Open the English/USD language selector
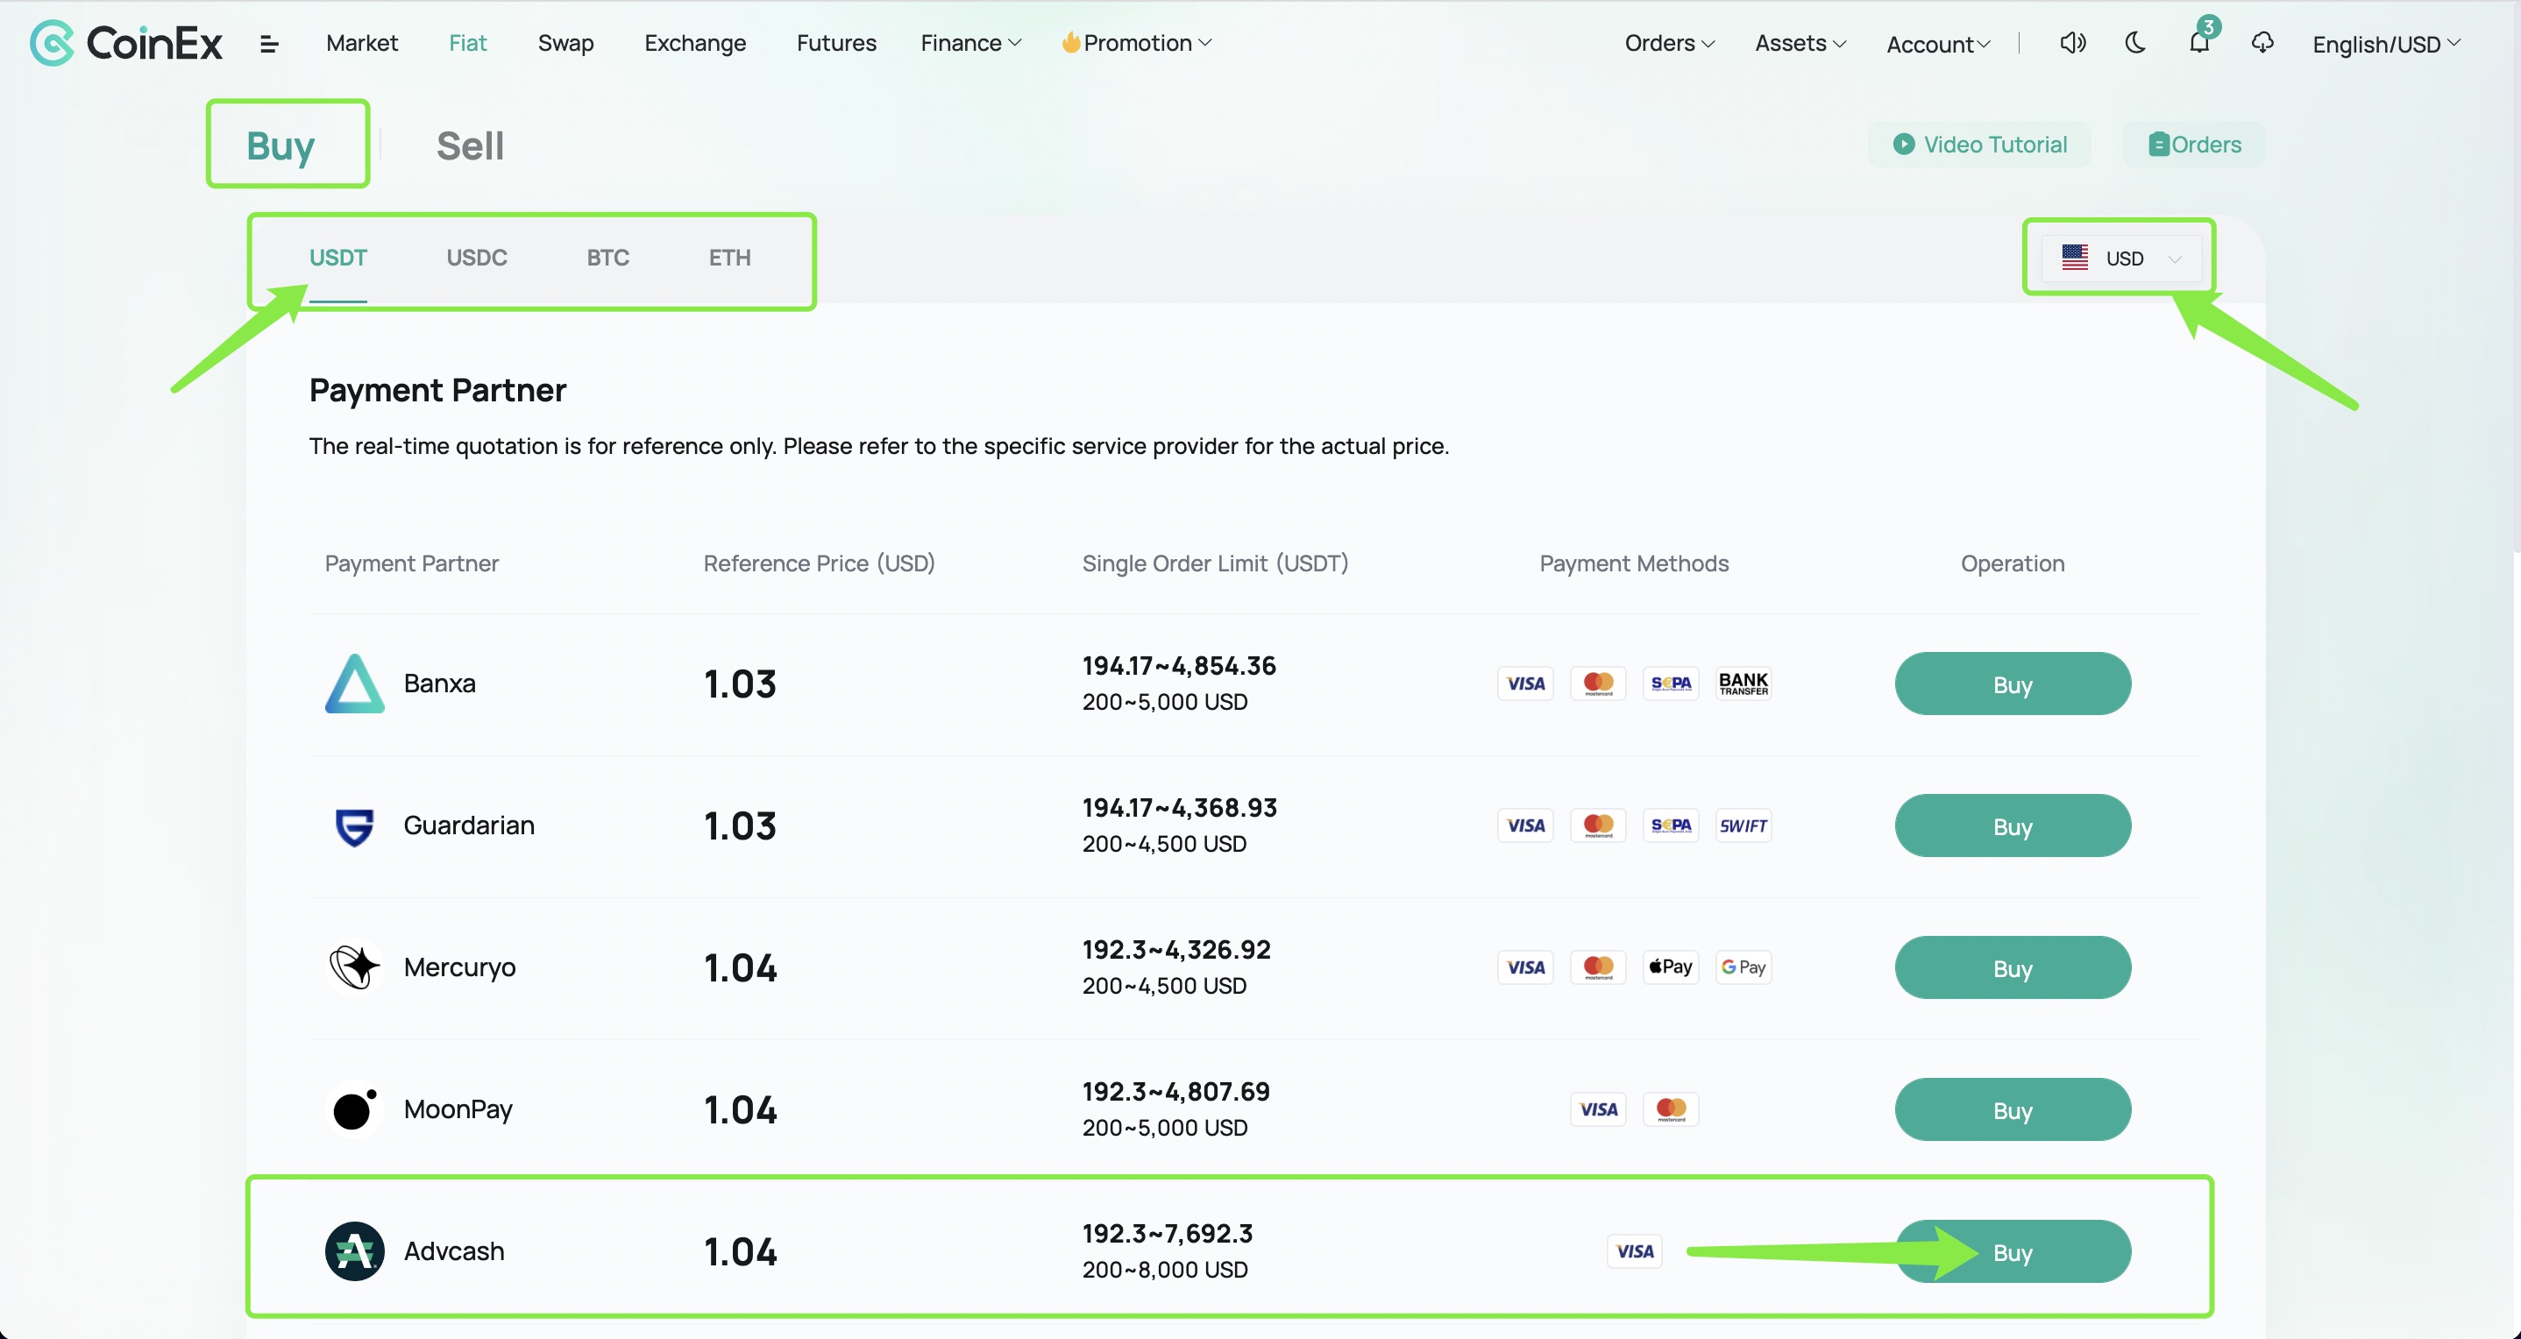The height and width of the screenshot is (1339, 2521). [x=2385, y=44]
